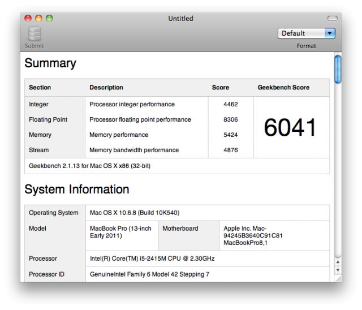The image size is (362, 310).
Task: Click 'Memory bandwidth performance' description
Action: [x=134, y=150]
